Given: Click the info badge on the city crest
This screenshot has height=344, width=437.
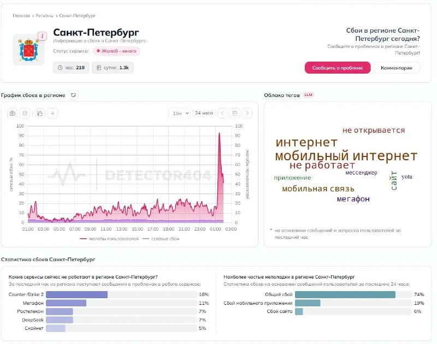Looking at the screenshot, I should click(43, 36).
